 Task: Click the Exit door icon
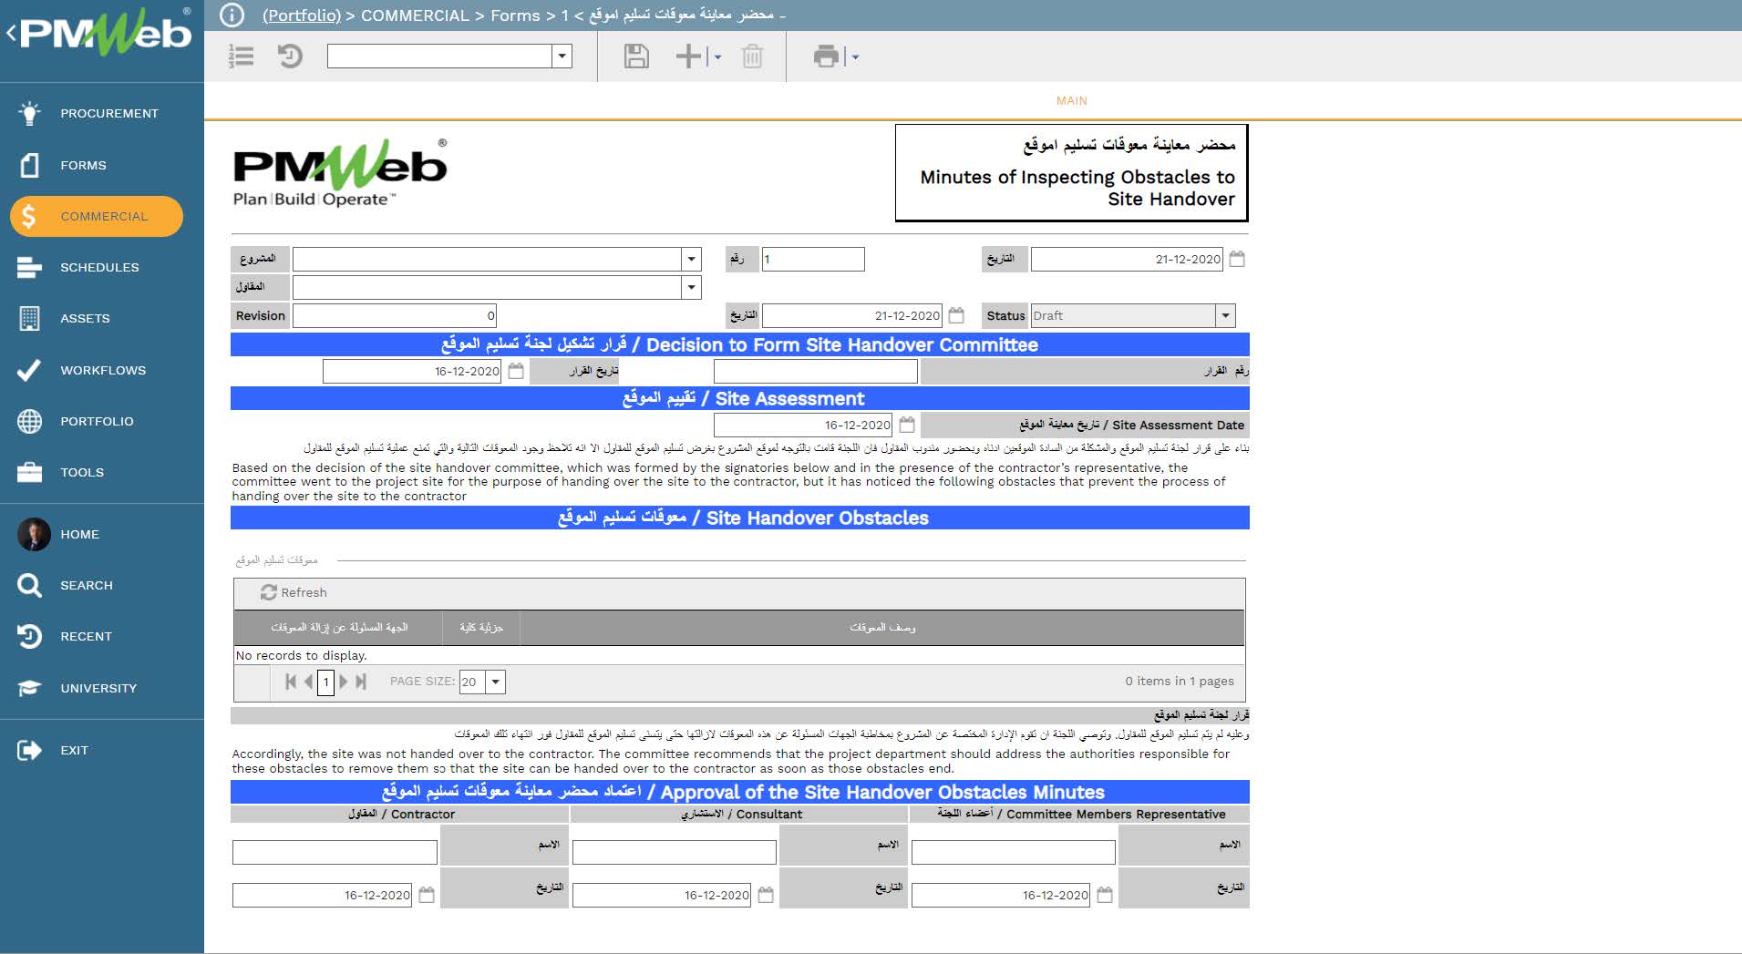pos(30,750)
